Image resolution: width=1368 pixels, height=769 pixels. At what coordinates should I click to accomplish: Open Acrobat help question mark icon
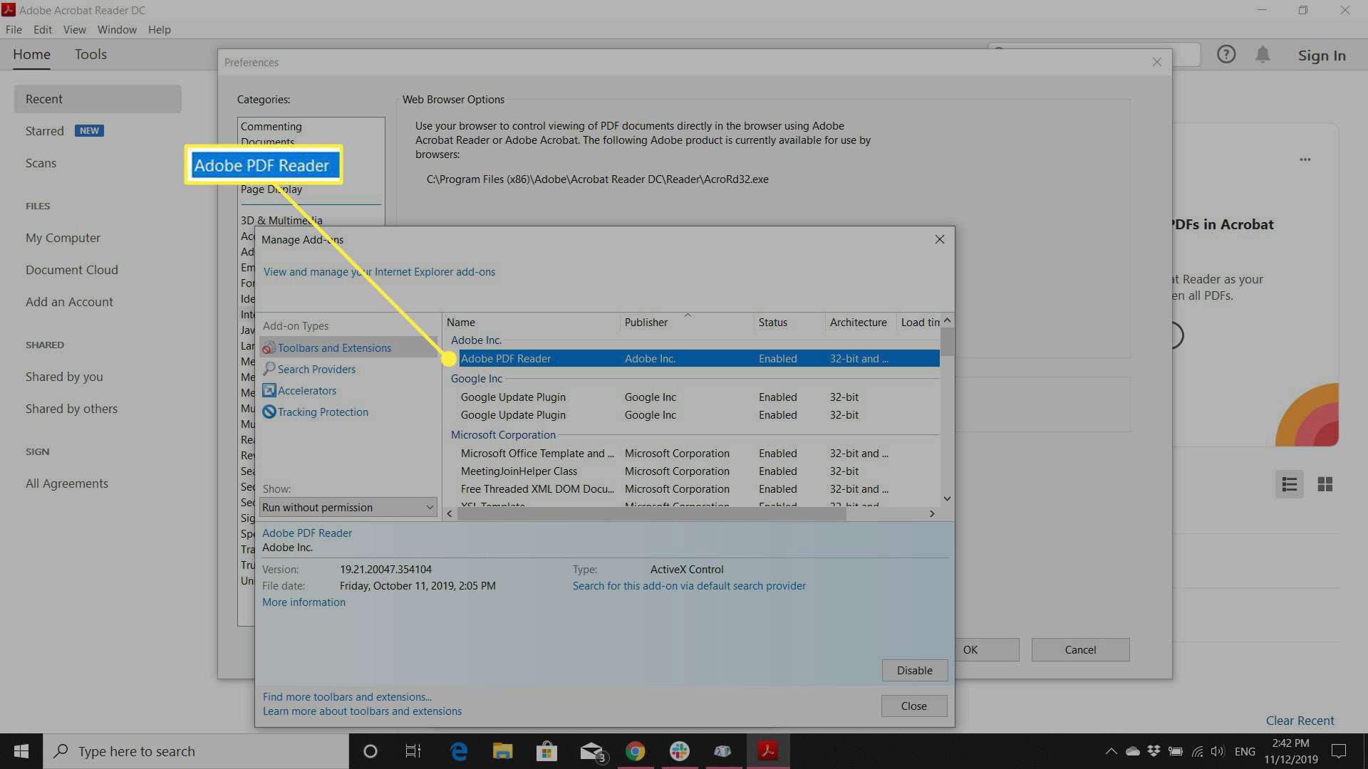point(1225,55)
